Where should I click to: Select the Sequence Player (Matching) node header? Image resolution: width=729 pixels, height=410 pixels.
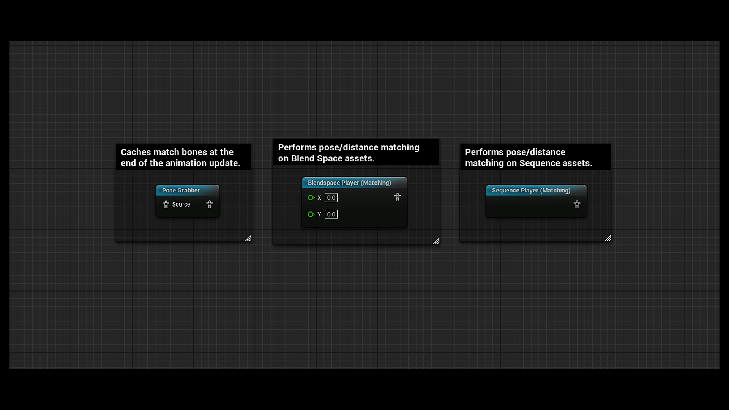click(531, 190)
